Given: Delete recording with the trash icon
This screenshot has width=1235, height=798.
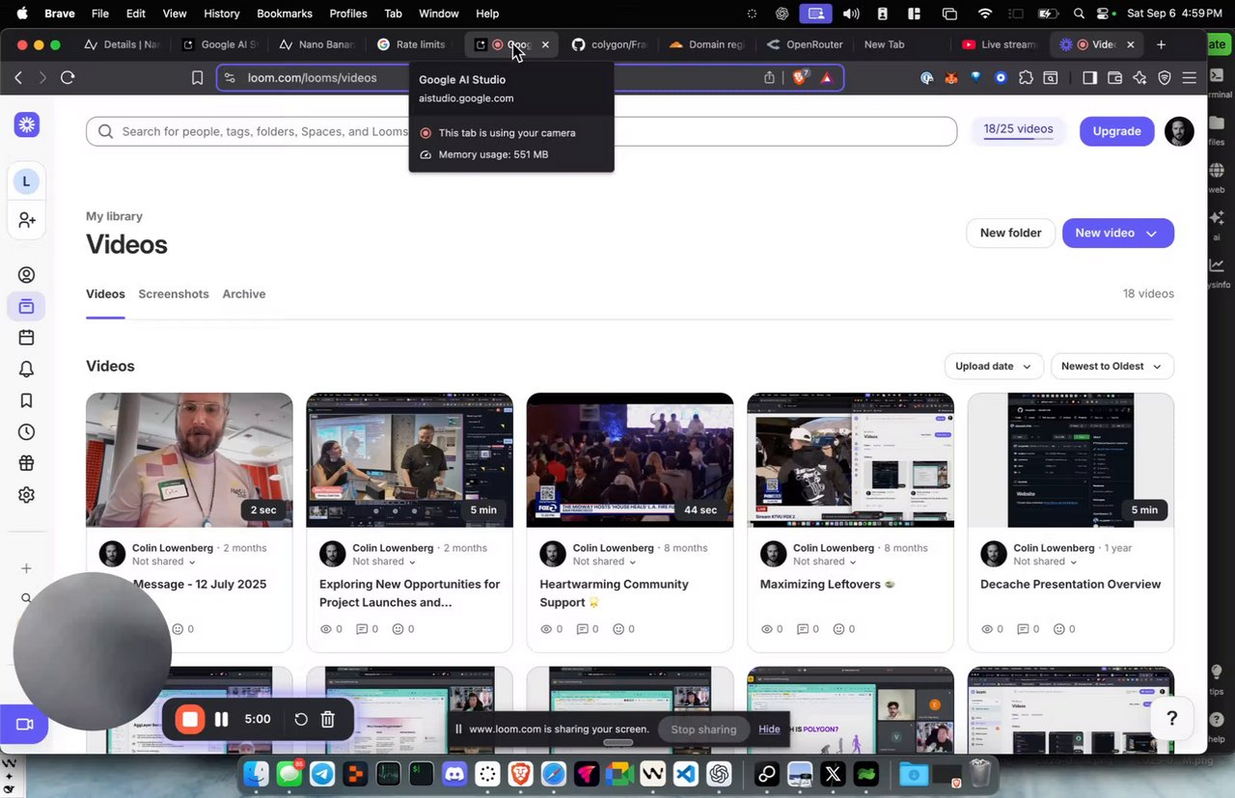Looking at the screenshot, I should point(328,720).
